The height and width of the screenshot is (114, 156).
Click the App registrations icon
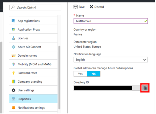tap(13, 21)
